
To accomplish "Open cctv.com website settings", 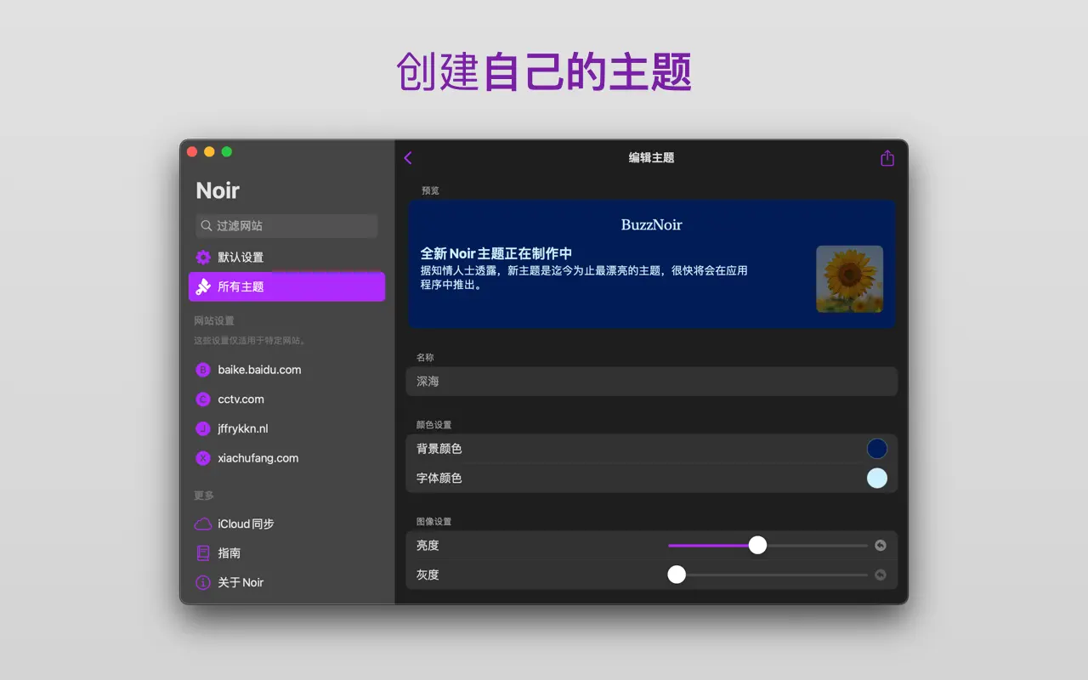I will click(286, 399).
